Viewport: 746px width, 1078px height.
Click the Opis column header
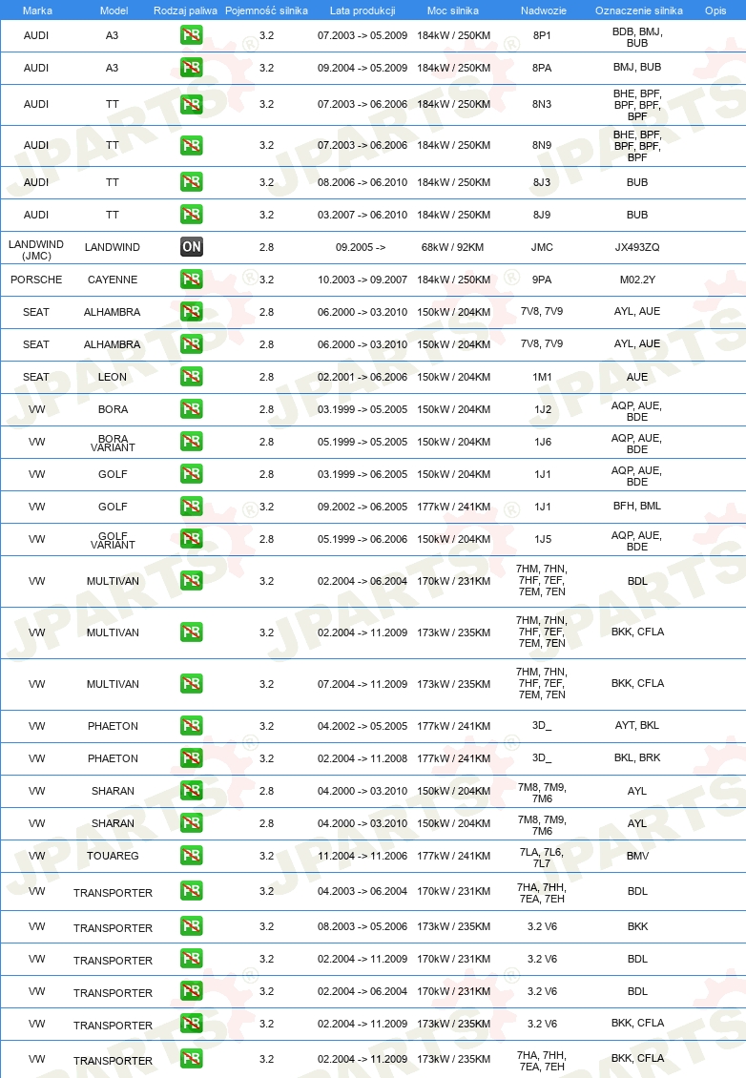(715, 10)
